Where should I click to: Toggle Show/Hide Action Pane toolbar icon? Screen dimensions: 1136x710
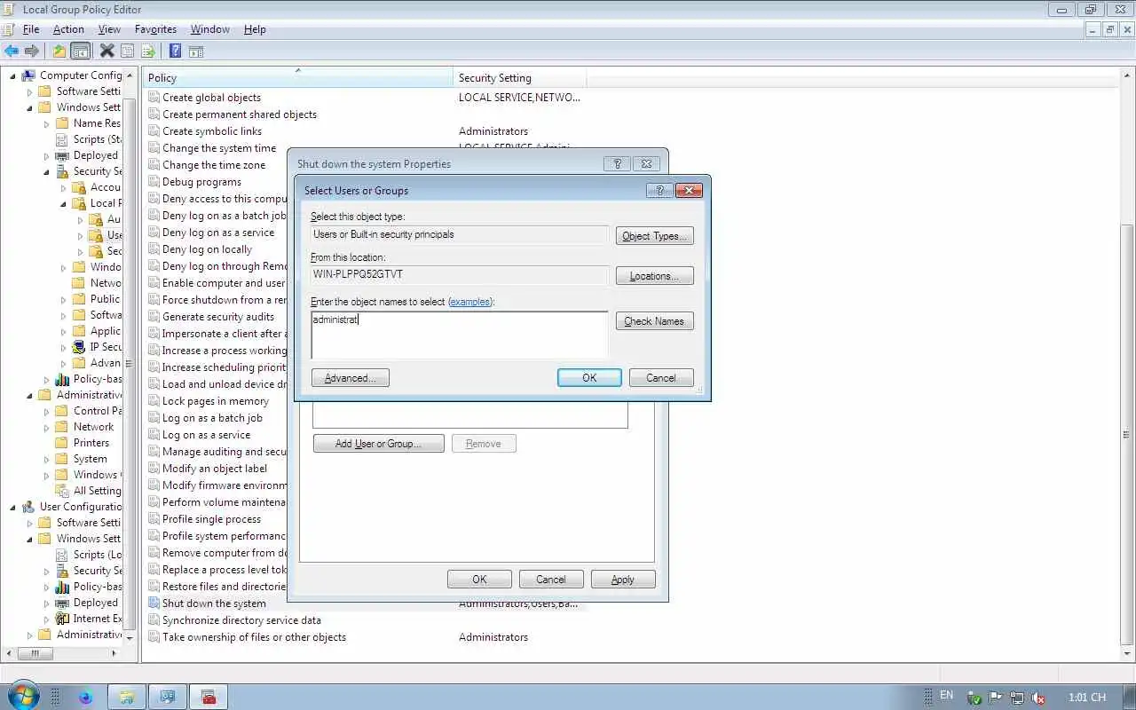pos(196,51)
